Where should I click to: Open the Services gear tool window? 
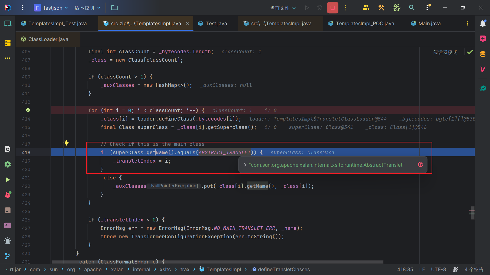coord(8,164)
